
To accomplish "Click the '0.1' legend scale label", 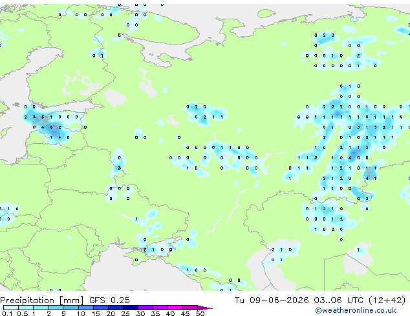I will (7, 313).
